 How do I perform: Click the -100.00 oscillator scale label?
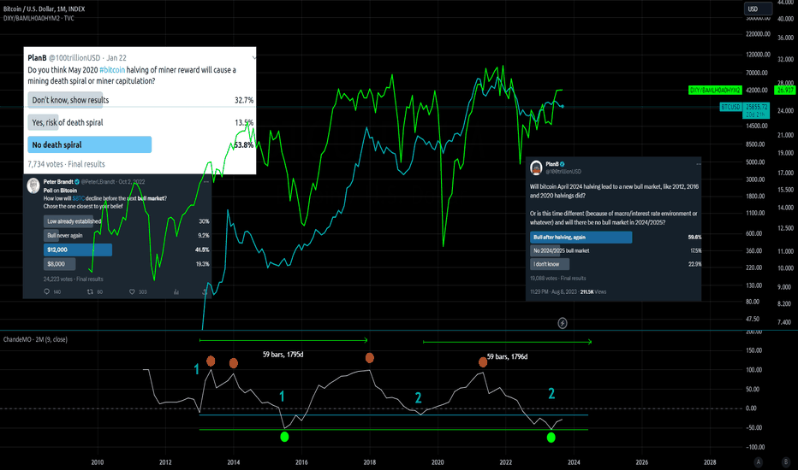[754, 447]
